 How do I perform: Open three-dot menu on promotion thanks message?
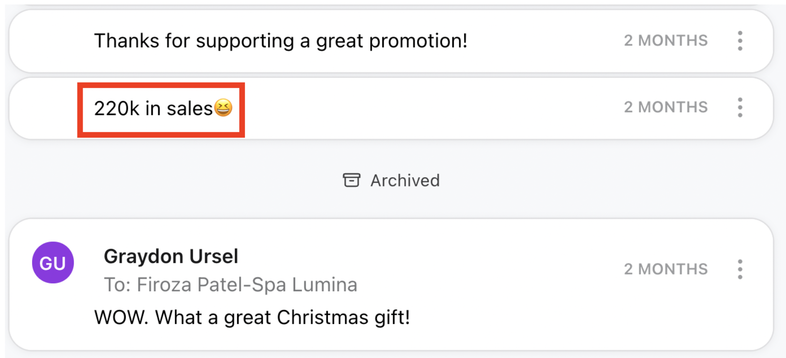[x=740, y=41]
